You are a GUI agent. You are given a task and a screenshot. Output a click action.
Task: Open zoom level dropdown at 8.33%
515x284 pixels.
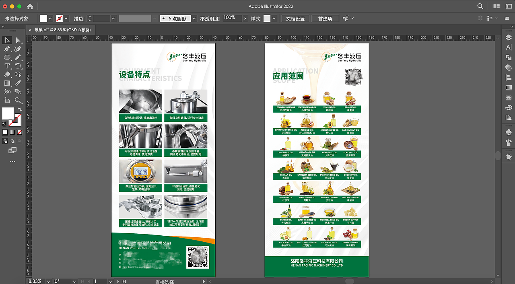(48, 281)
